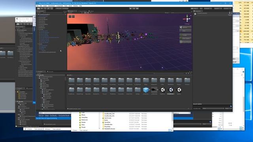Open the Account dropdown in toolbar
This screenshot has height=142, width=253.
tap(208, 8)
